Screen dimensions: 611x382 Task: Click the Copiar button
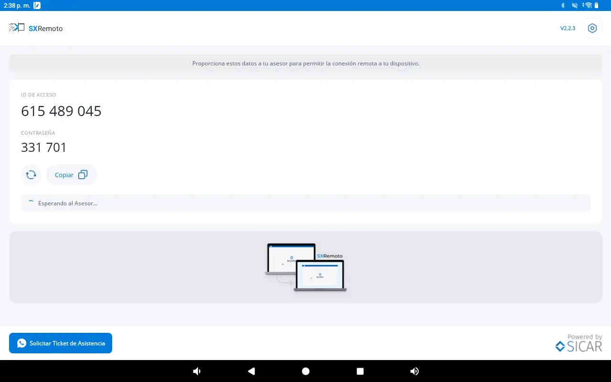(72, 175)
